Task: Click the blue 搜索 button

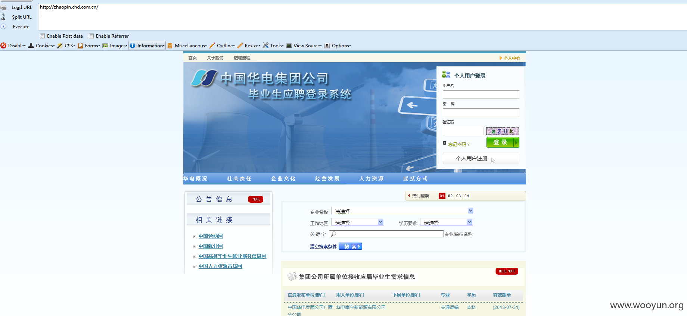Action: point(350,246)
